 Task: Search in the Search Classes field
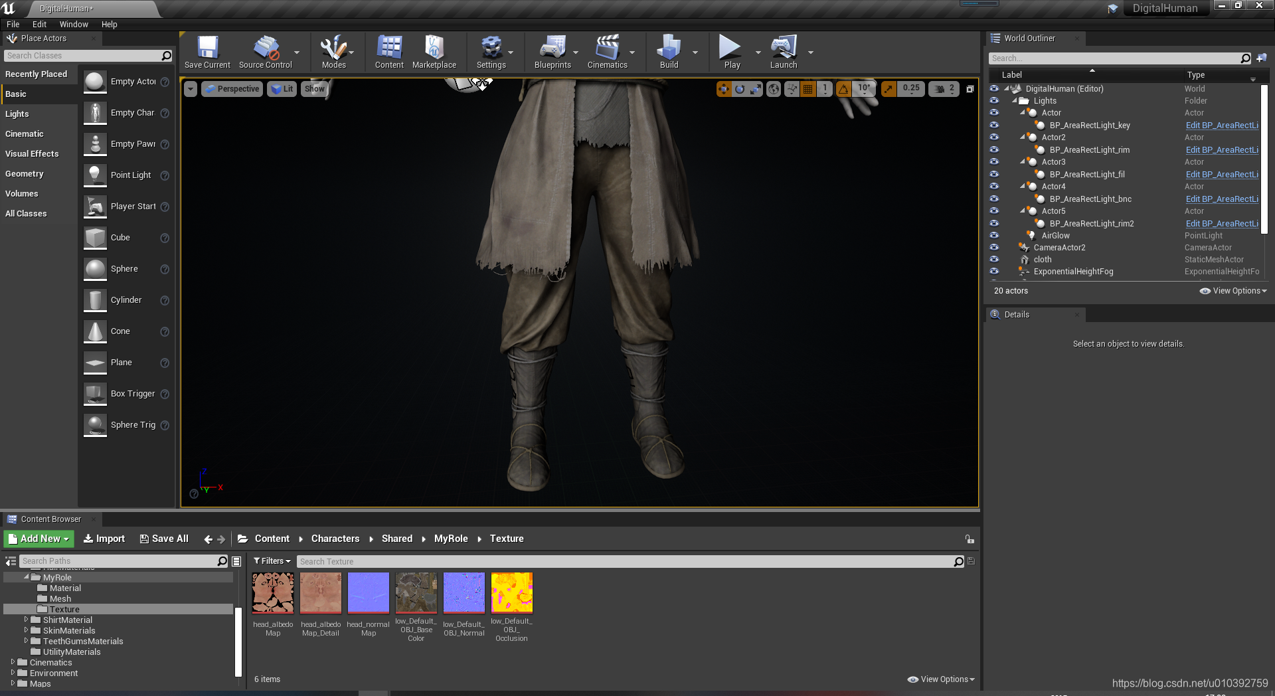[82, 56]
